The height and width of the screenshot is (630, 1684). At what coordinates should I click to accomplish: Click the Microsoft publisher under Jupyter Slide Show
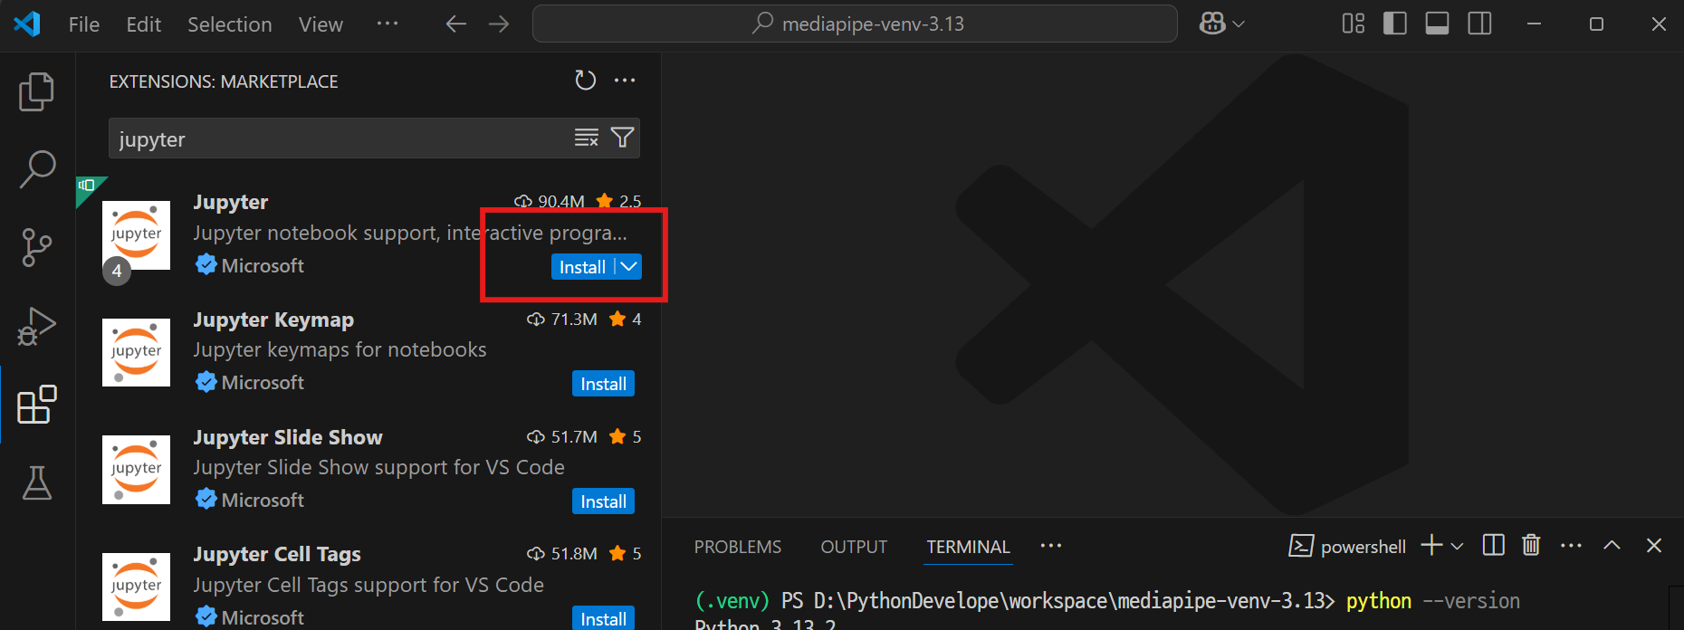click(x=263, y=501)
